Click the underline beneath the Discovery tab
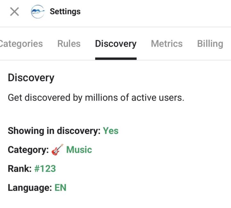 coord(116,58)
